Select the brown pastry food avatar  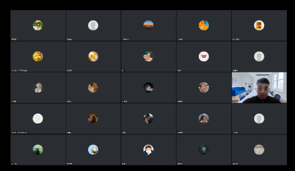[x=93, y=88]
